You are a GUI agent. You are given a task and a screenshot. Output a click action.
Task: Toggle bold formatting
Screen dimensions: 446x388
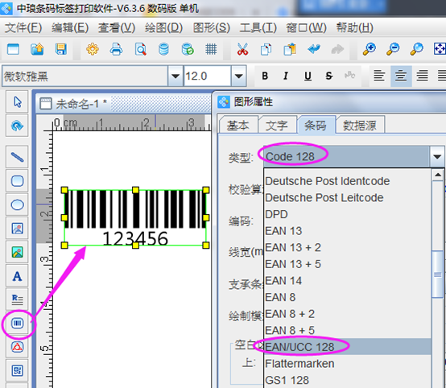coord(265,76)
